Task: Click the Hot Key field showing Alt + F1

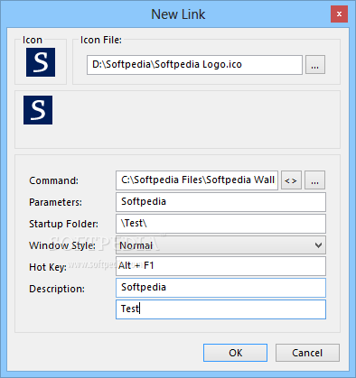Action: (220, 266)
